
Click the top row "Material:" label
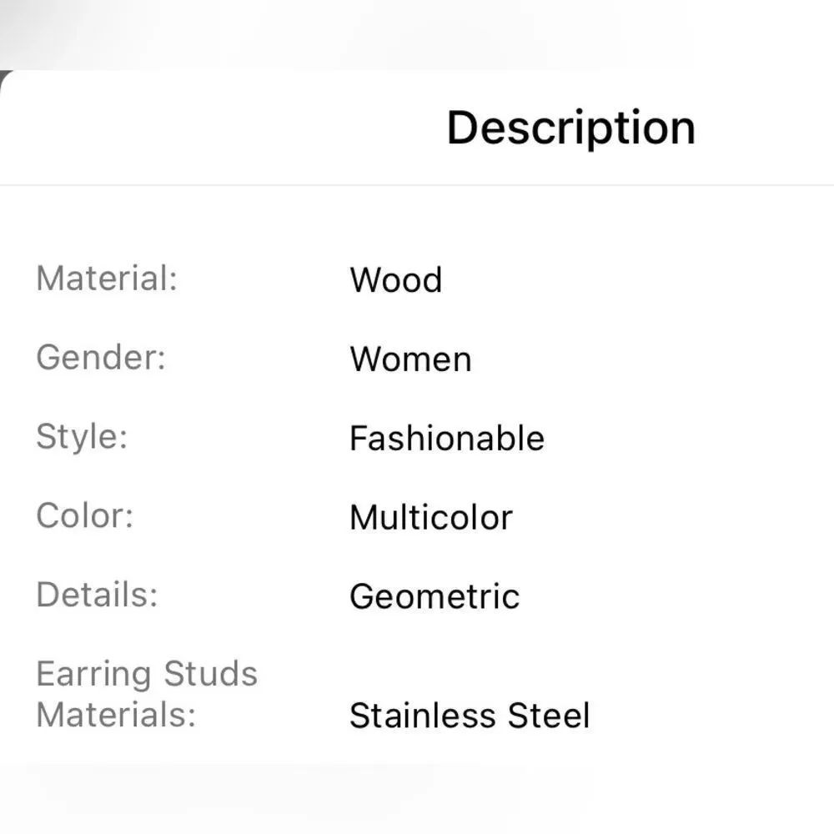tap(107, 278)
